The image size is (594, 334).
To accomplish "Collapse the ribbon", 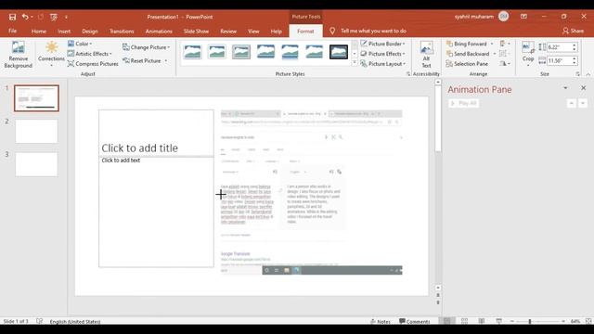I will tap(588, 74).
